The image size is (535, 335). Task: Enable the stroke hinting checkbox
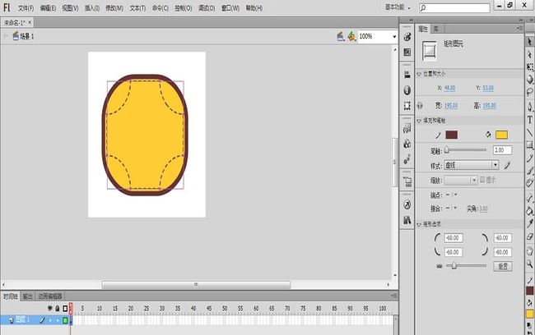coord(482,180)
